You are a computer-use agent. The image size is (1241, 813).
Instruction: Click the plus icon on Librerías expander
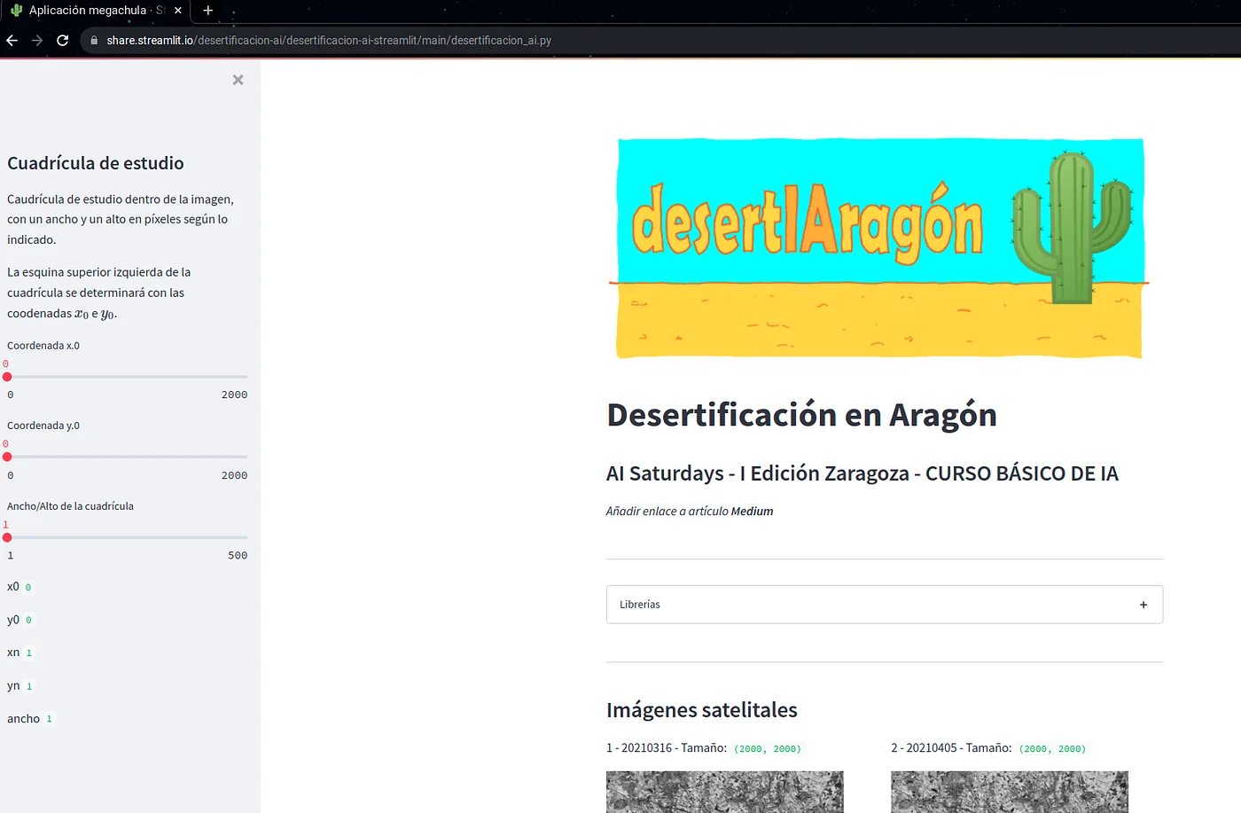click(1143, 605)
